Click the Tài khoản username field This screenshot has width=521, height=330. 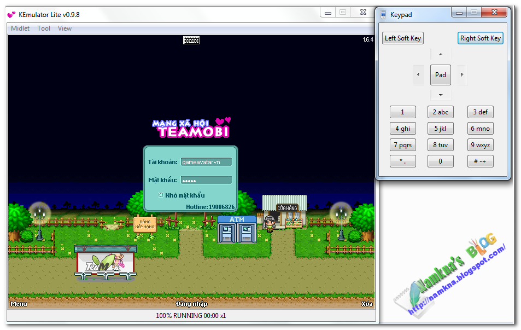pos(206,162)
